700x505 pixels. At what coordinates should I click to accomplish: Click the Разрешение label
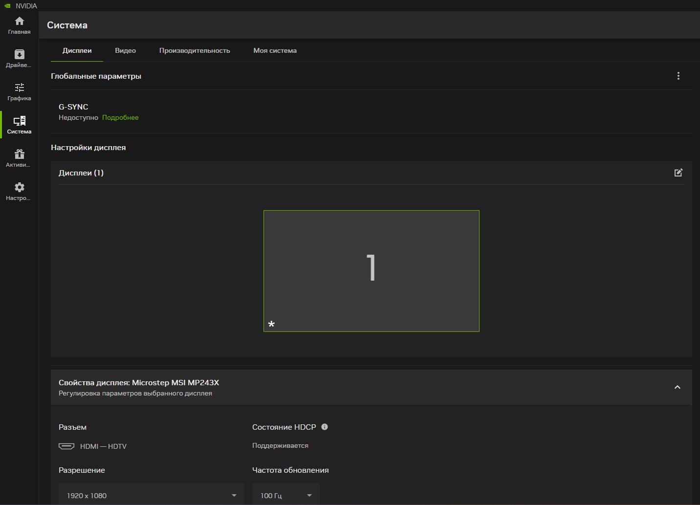[x=82, y=470]
